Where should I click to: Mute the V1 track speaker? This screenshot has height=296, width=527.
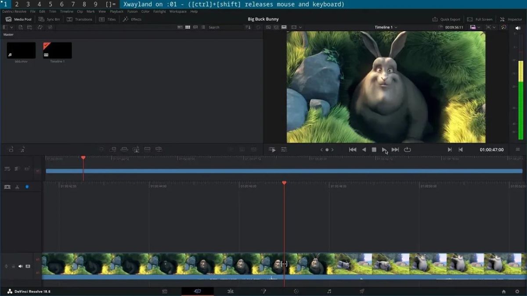pyautogui.click(x=20, y=266)
